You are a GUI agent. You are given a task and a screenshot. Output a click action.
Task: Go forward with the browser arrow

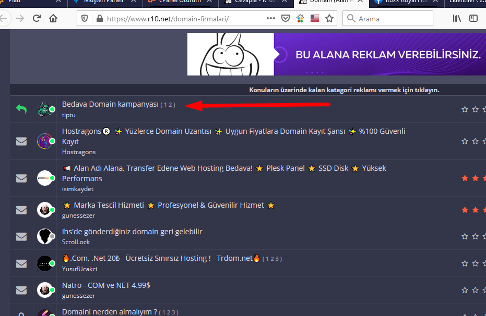(x=20, y=19)
